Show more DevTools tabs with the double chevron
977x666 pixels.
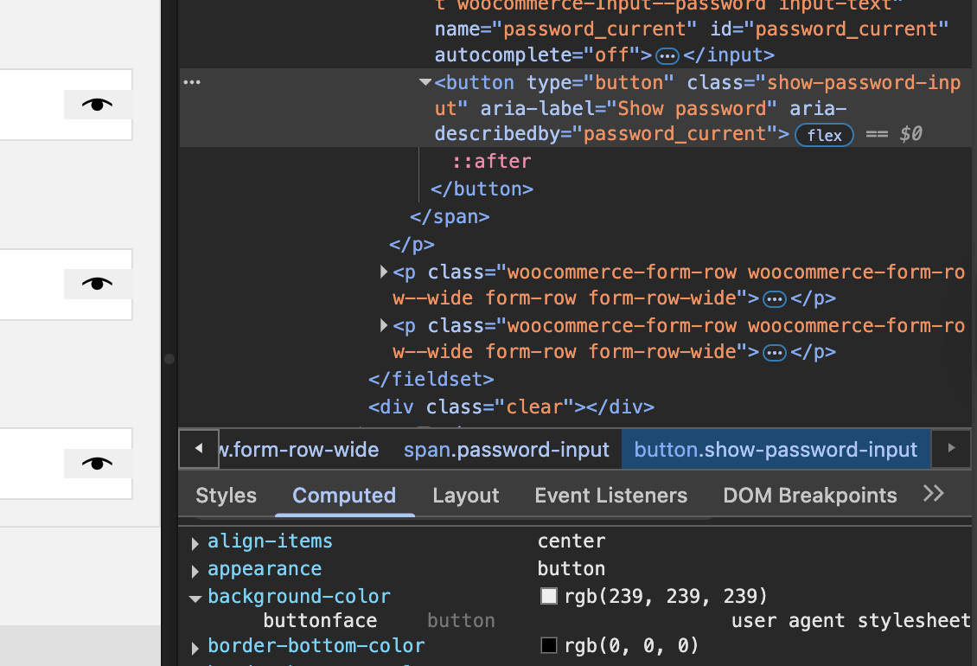(933, 494)
